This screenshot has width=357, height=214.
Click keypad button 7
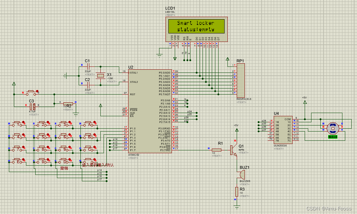click(18, 149)
